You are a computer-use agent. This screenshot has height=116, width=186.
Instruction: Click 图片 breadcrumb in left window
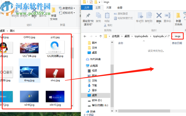coord(12,31)
